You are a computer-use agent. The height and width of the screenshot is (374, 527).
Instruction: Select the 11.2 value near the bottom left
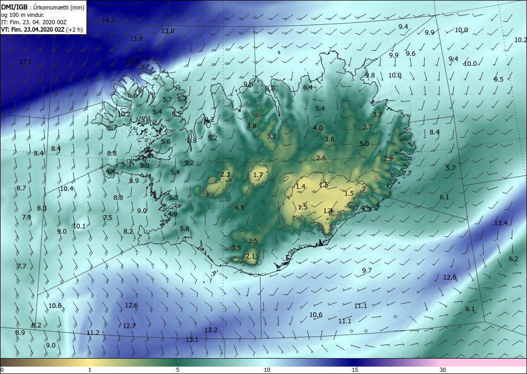click(x=93, y=333)
